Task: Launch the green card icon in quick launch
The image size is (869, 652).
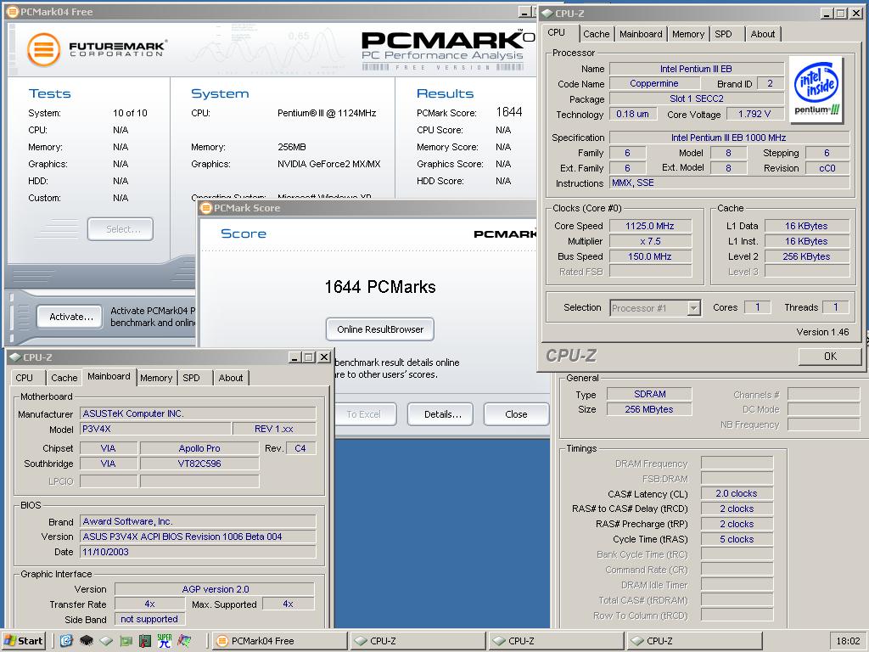Action: (x=126, y=641)
